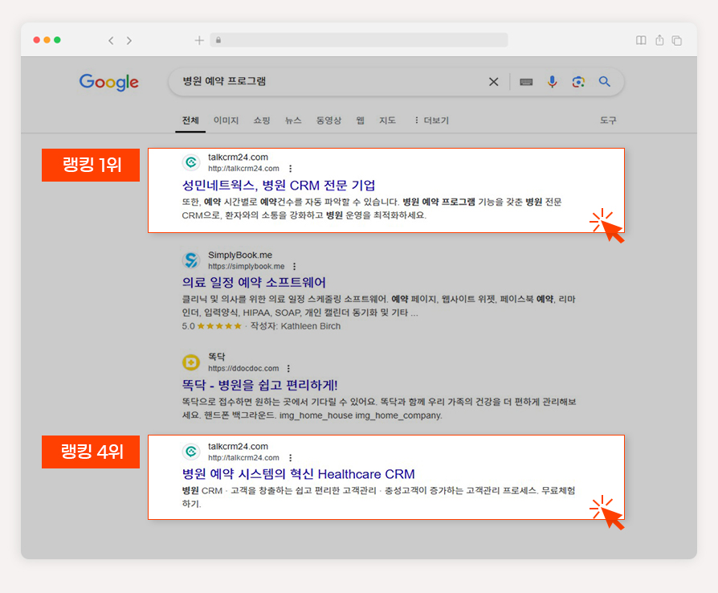Viewport: 718px width, 593px height.
Task: Click the 똑닥 yellow site favicon
Action: point(191,362)
